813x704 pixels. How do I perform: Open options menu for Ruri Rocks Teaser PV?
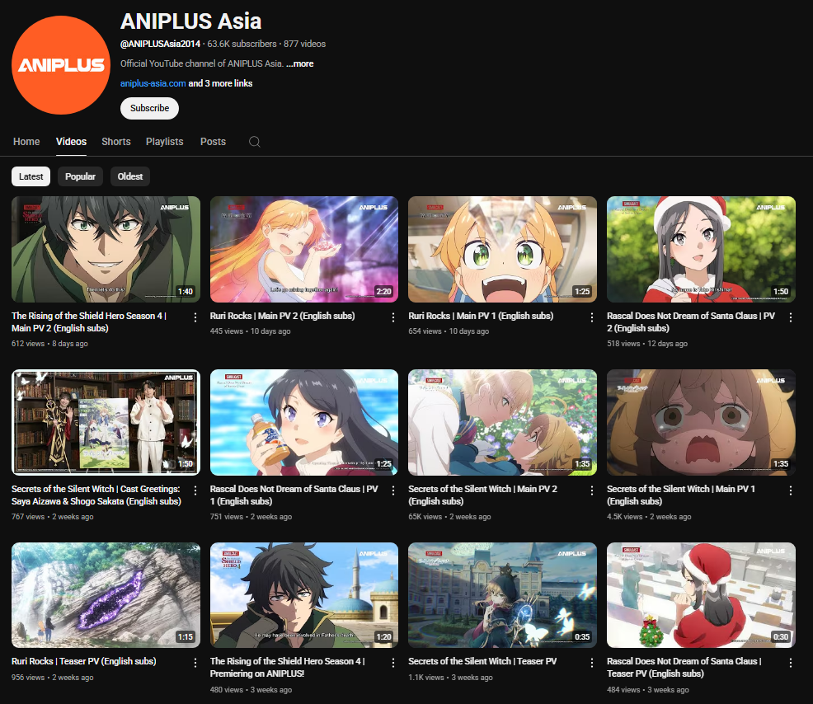pos(195,663)
